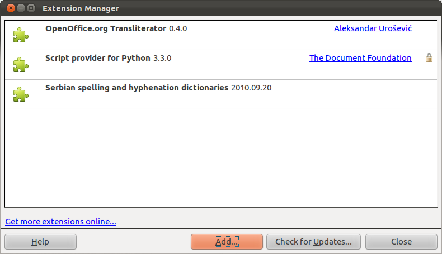The width and height of the screenshot is (442, 254).
Task: Select OpenOffice.org Transliterator extension name
Action: [x=106, y=28]
